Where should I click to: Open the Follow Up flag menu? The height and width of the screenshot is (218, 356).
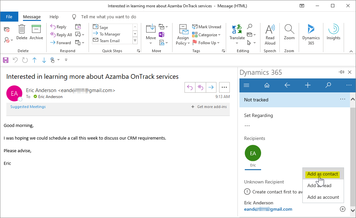click(x=206, y=43)
